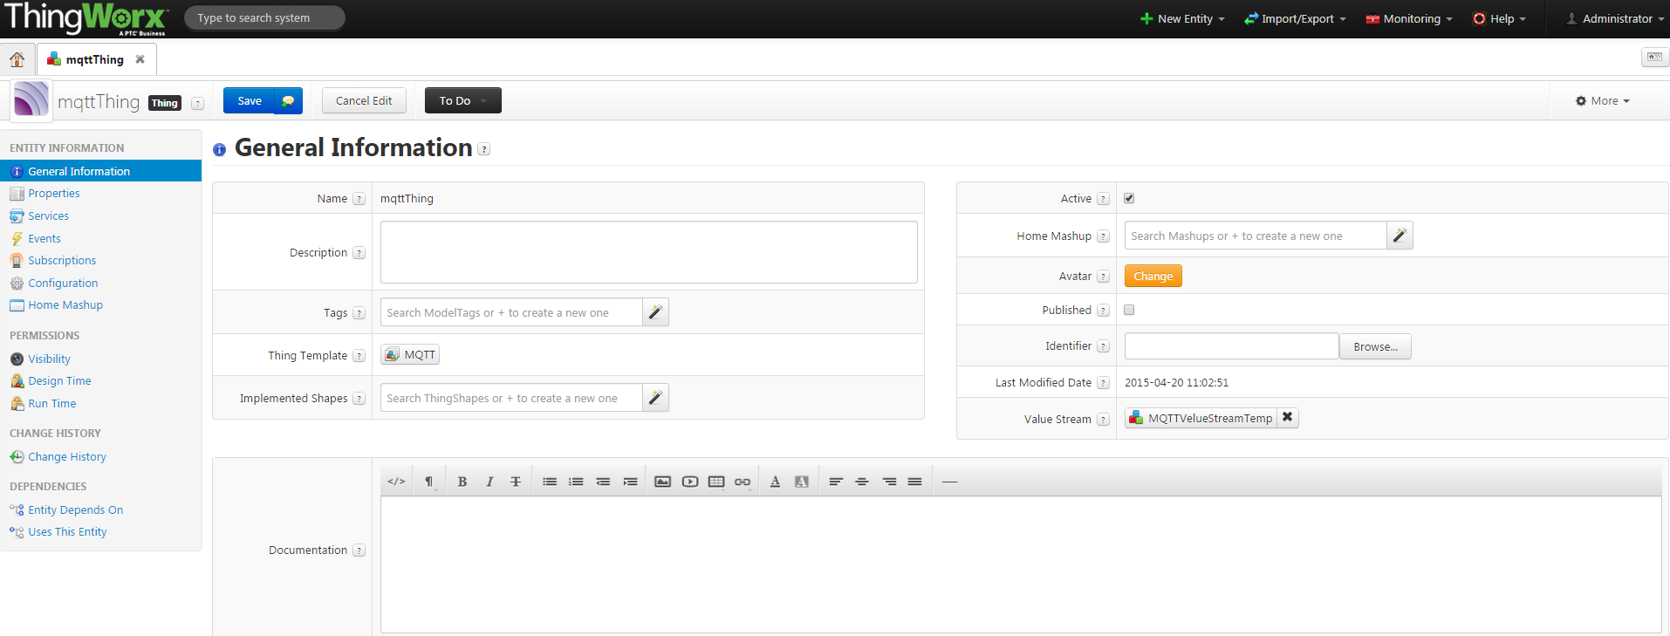Insert ordered numbered list
This screenshot has height=636, width=1670.
pyautogui.click(x=576, y=482)
